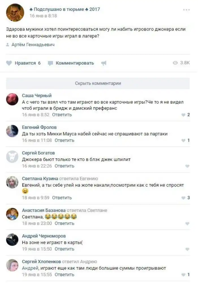This screenshot has width=198, height=283.
Task: Reply to Саша Черный's comment
Action: tap(62, 115)
